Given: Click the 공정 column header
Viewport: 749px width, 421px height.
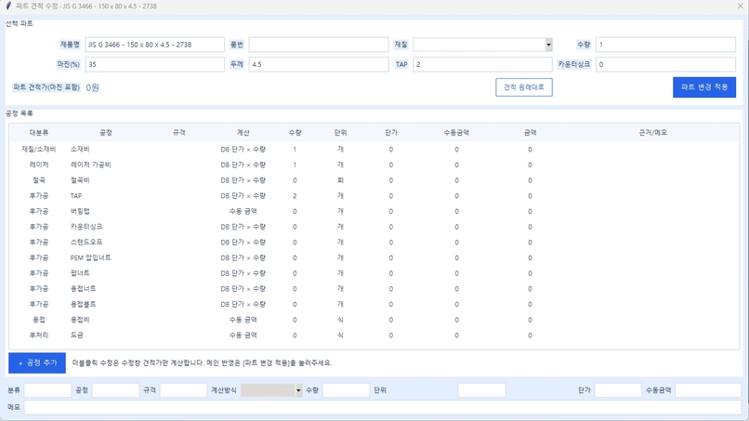Looking at the screenshot, I should [106, 132].
